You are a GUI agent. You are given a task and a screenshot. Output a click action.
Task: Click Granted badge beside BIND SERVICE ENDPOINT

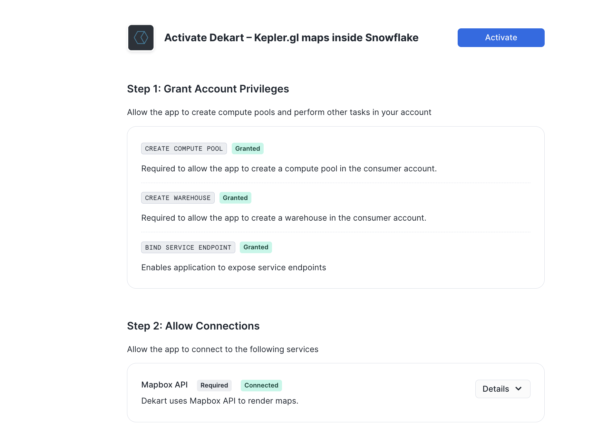point(256,247)
